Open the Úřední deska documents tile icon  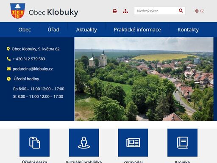coord(34,143)
